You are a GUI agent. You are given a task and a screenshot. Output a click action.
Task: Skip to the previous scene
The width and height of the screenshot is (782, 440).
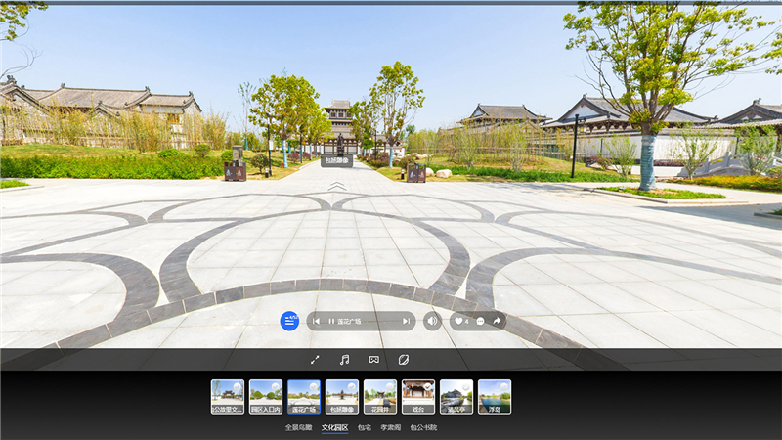[x=317, y=321]
